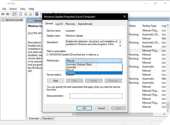170x125 pixels.
Task: Switch to the Log On tab
Action: (59, 24)
